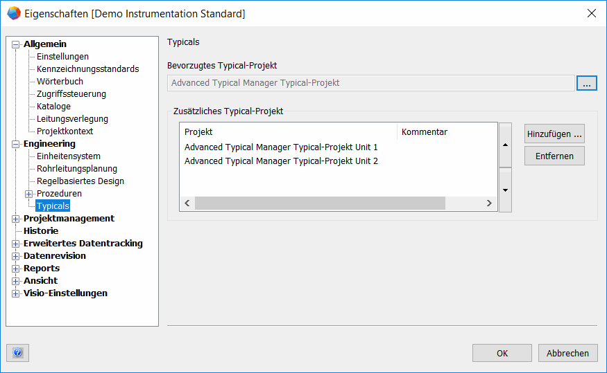This screenshot has width=607, height=373.
Task: Click the move-up arrow beside project list
Action: pyautogui.click(x=505, y=145)
